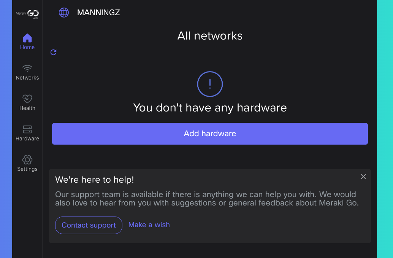Click the Meraki Go logo
Image resolution: width=393 pixels, height=258 pixels.
[27, 14]
